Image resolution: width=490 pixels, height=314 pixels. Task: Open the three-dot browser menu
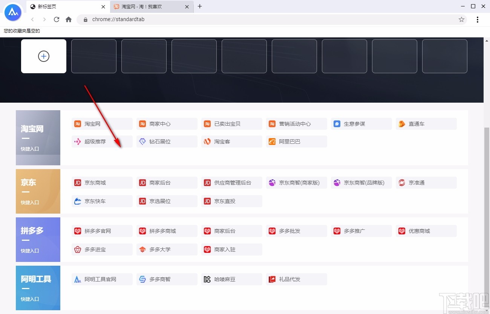point(478,19)
